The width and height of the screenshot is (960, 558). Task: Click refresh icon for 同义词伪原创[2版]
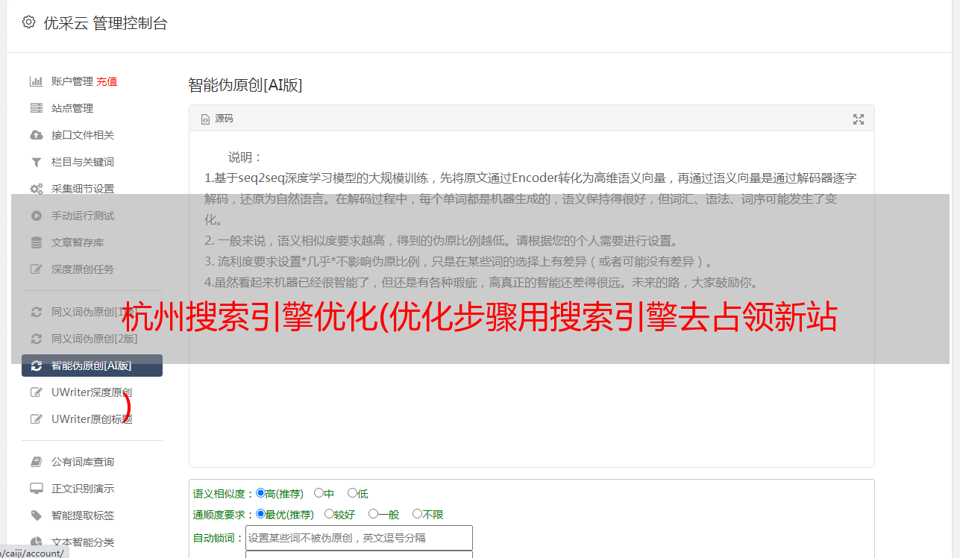click(36, 339)
